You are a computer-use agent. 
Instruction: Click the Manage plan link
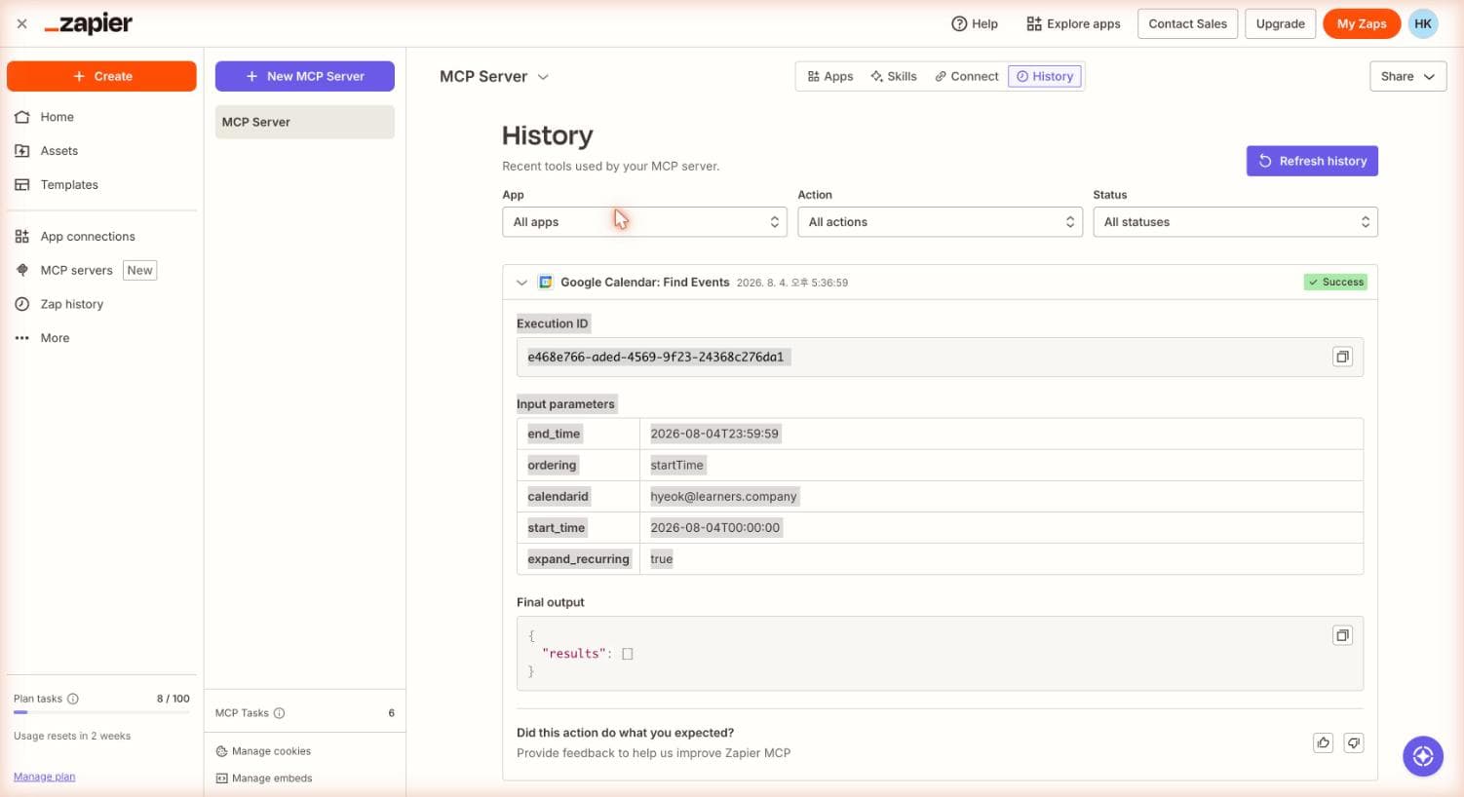[x=44, y=777]
